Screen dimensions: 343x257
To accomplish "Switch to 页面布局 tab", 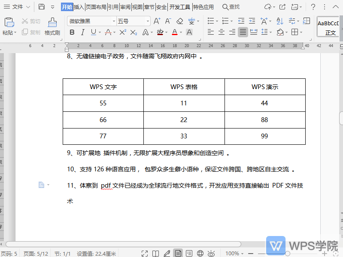I will click(96, 7).
